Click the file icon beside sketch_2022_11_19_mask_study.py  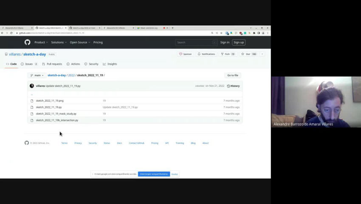coord(32,113)
